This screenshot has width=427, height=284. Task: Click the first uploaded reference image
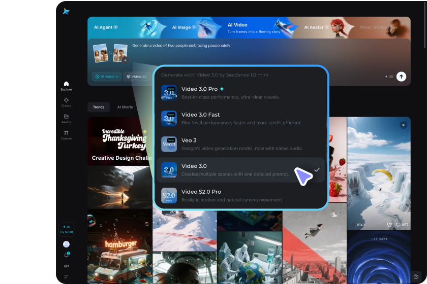101,53
